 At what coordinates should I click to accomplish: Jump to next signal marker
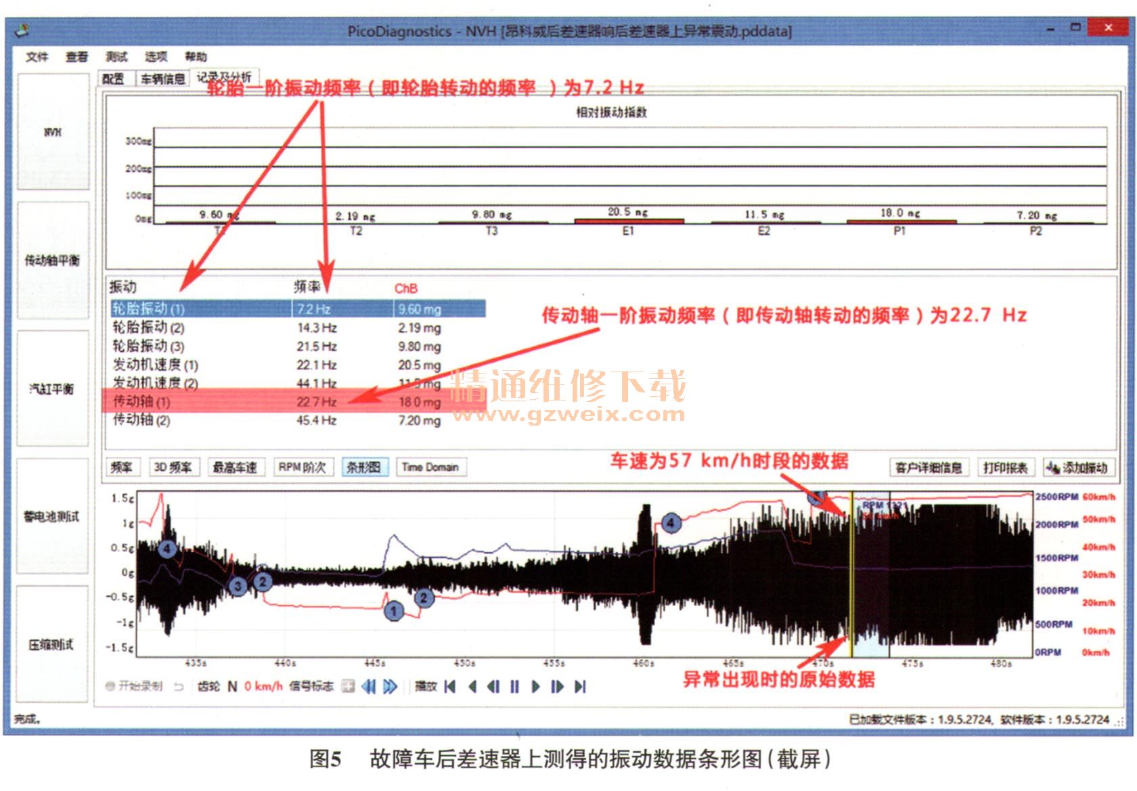pyautogui.click(x=390, y=686)
